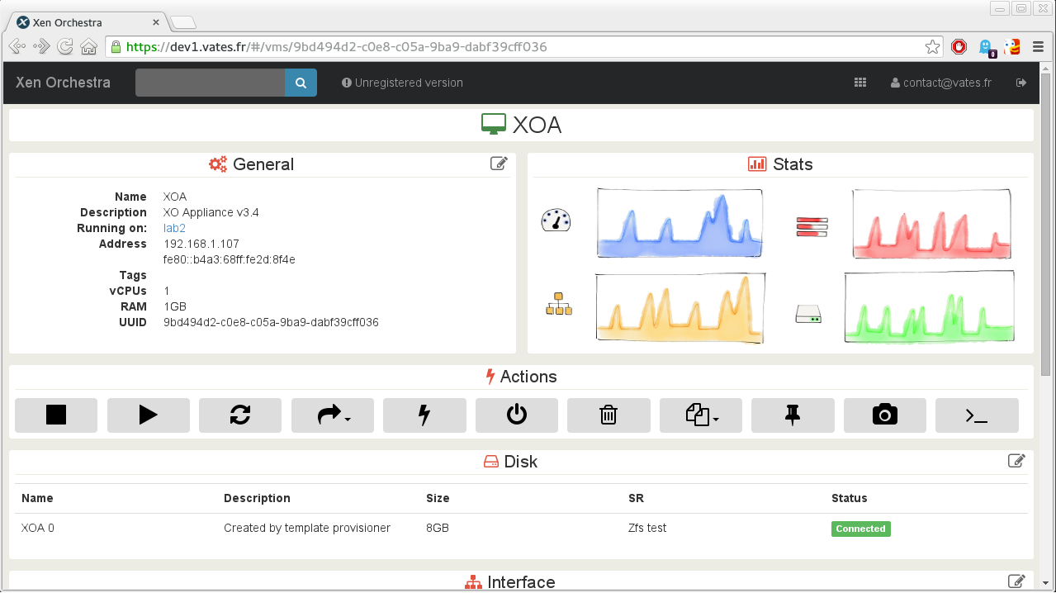Force reboot with the lightning bolt button
Screen dimensions: 1056x593
point(424,415)
